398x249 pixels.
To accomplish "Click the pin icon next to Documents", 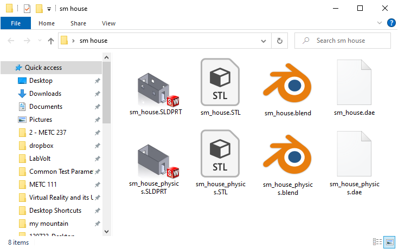I will (97, 107).
